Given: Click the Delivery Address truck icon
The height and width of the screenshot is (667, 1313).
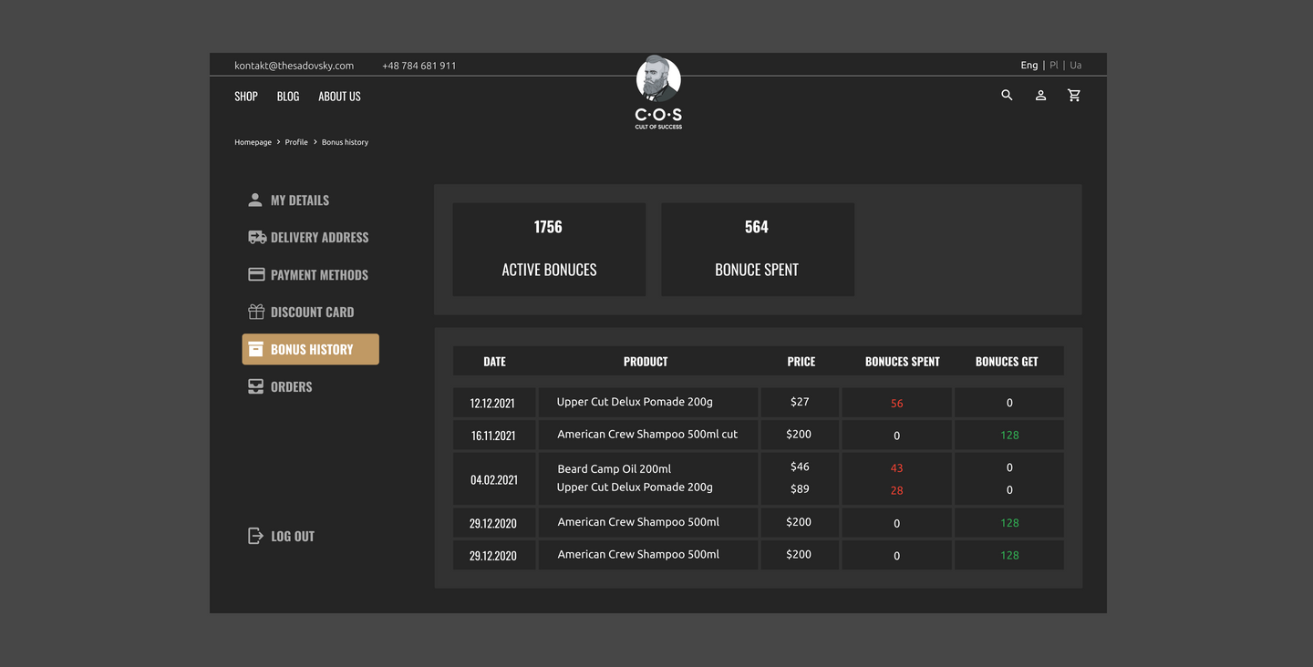Looking at the screenshot, I should point(256,237).
